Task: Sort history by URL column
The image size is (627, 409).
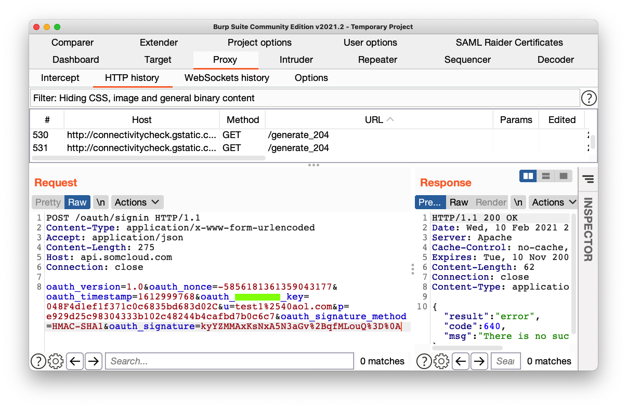Action: [x=379, y=120]
